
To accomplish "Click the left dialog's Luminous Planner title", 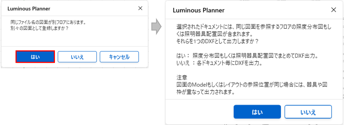I will click(29, 9).
